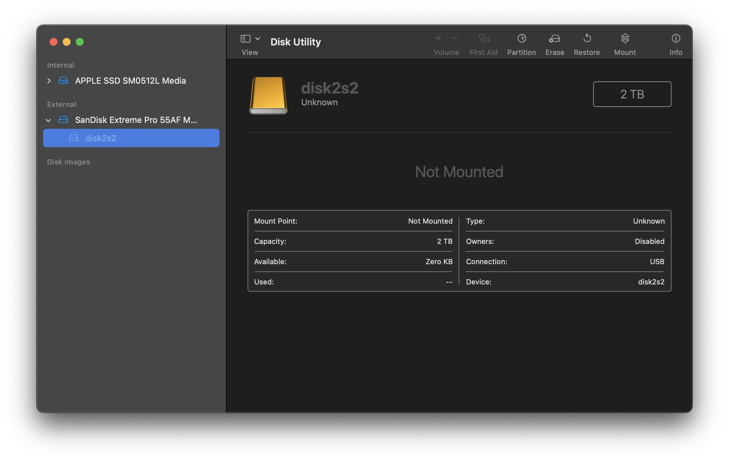The image size is (729, 461).
Task: Click the Restore arrow icon
Action: click(587, 39)
